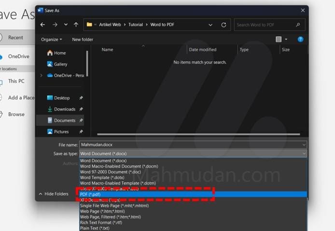Expand the OneDrive tree node
This screenshot has width=335, height=231.
(42, 75)
